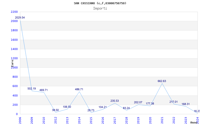Click the 2200 y-axis tick label

tap(14, 12)
